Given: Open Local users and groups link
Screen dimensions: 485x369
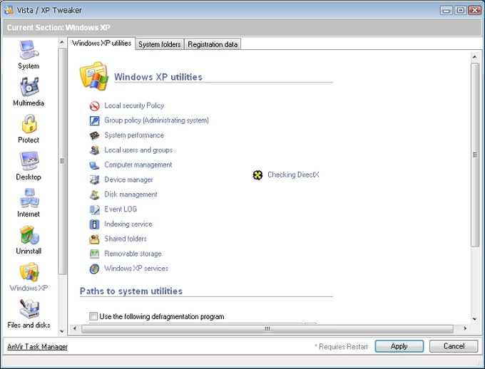Looking at the screenshot, I should point(138,150).
